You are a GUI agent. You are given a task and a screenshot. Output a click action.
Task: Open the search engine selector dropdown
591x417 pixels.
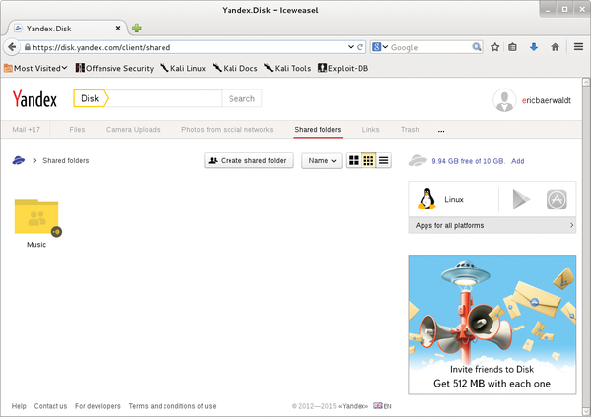point(380,47)
